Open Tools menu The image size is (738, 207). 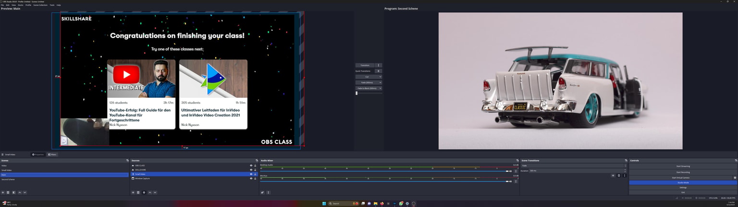tap(52, 5)
